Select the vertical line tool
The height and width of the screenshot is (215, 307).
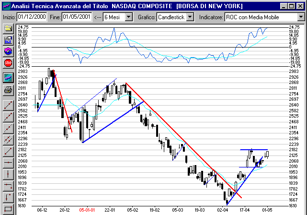(x=8, y=174)
